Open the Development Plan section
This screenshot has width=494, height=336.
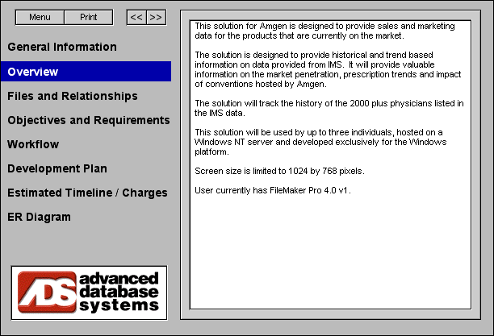(x=57, y=168)
